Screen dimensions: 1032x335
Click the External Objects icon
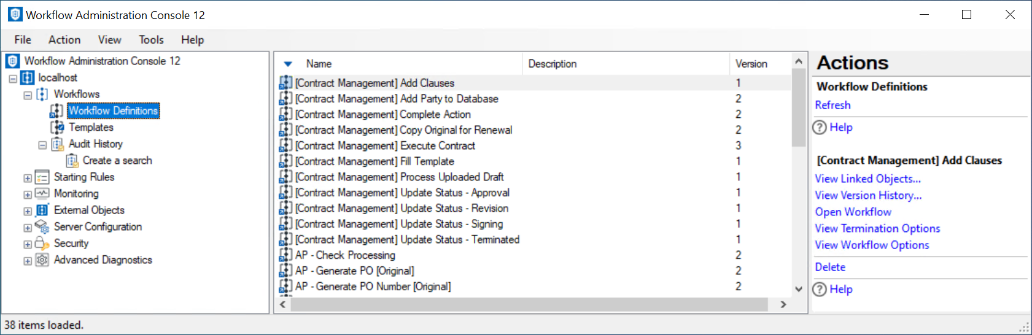click(x=42, y=210)
